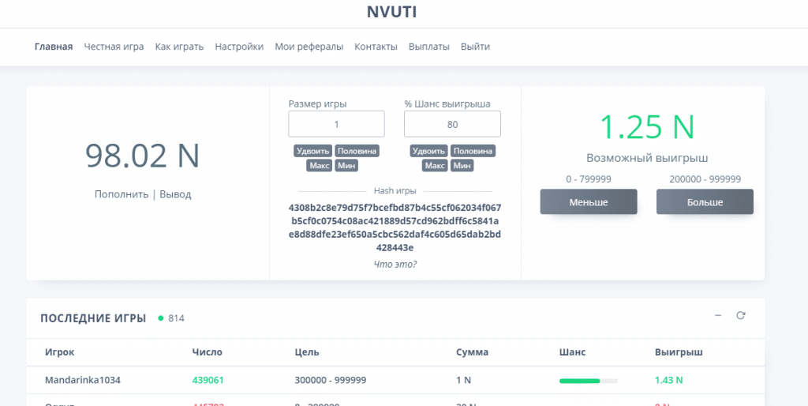Click the Цель column header

pos(307,352)
